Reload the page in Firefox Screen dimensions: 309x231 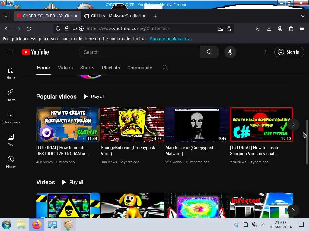29,29
